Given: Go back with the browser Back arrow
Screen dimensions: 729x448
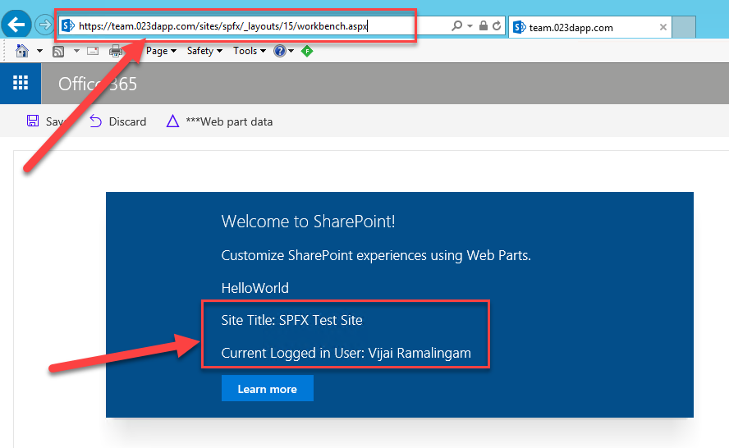Looking at the screenshot, I should coord(16,25).
